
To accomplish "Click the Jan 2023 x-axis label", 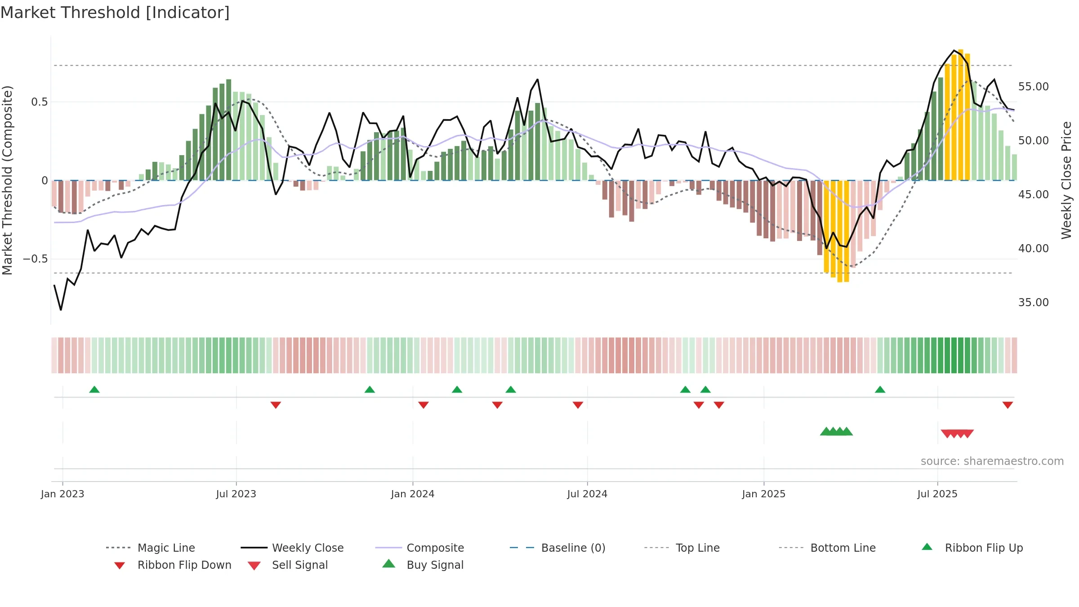I will pos(62,494).
